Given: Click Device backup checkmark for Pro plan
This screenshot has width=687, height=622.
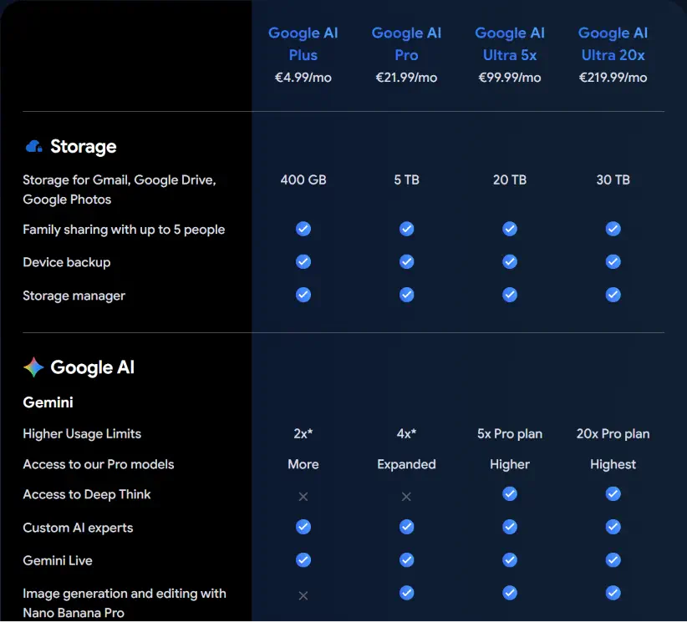Looking at the screenshot, I should 406,262.
